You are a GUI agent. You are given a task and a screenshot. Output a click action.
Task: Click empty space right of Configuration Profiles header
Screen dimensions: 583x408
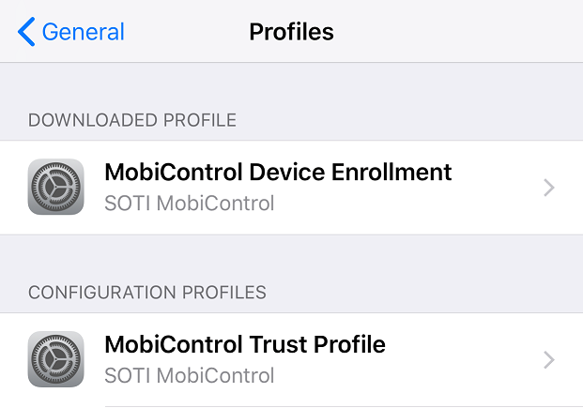(x=422, y=293)
